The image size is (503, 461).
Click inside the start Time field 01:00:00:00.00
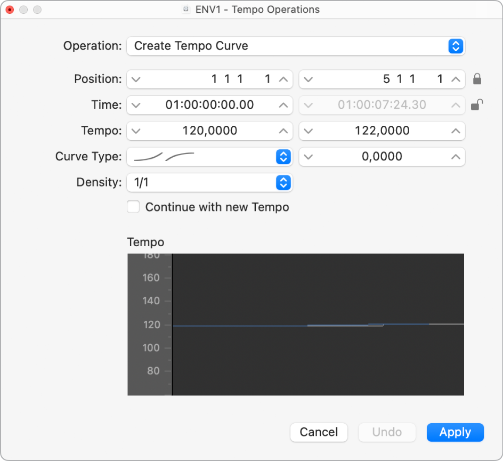tap(209, 105)
